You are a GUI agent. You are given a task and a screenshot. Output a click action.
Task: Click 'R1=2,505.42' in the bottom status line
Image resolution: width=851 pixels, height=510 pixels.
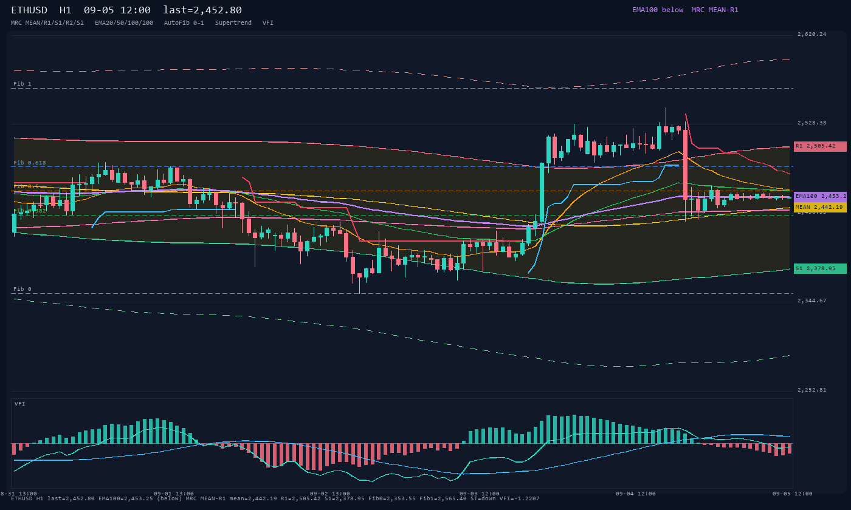click(x=301, y=498)
